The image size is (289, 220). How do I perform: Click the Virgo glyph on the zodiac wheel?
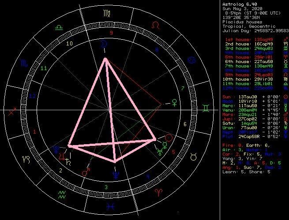point(107,14)
